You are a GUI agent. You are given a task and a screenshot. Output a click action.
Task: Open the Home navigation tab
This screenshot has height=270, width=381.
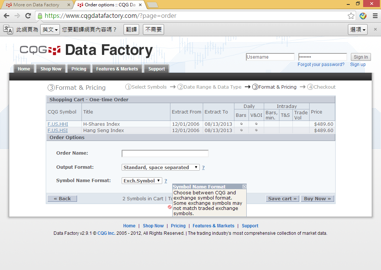24,69
